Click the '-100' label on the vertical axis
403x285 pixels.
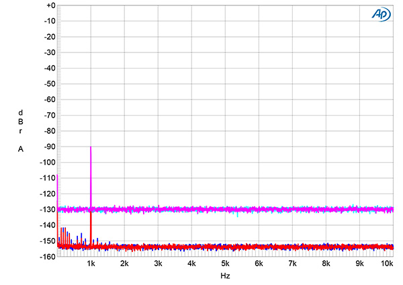tap(48, 162)
